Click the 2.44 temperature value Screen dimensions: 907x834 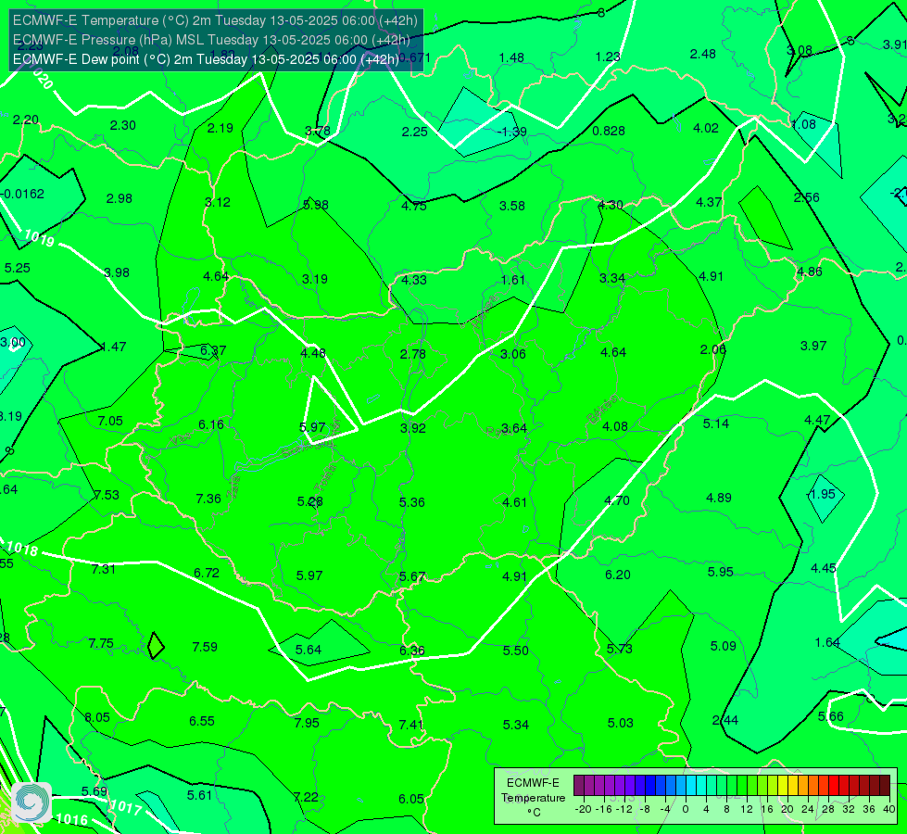(x=724, y=721)
